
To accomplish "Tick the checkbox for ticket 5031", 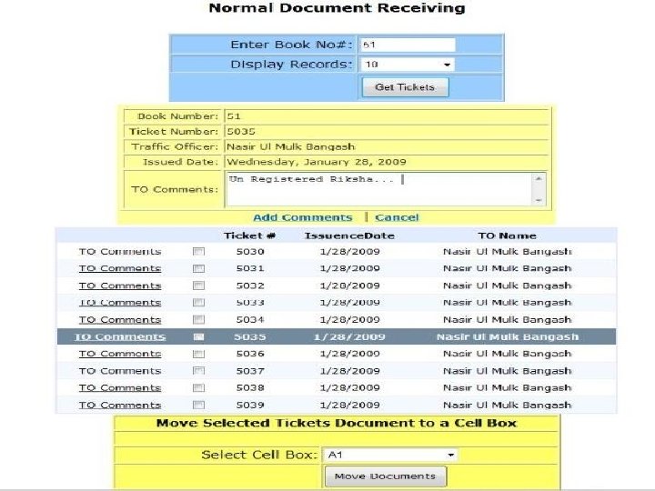I will coord(198,268).
